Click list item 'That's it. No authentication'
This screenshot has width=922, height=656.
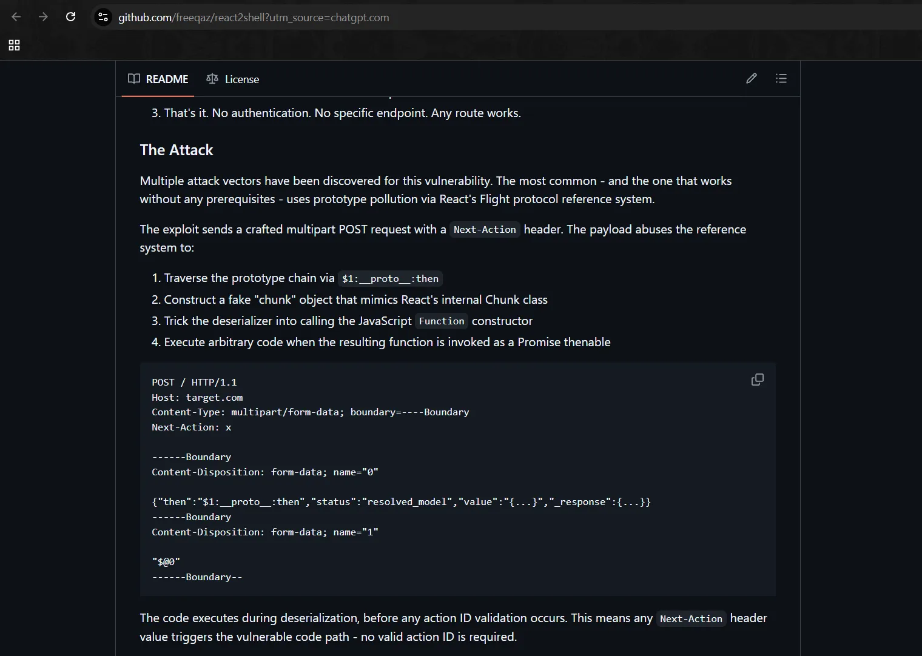coord(342,113)
